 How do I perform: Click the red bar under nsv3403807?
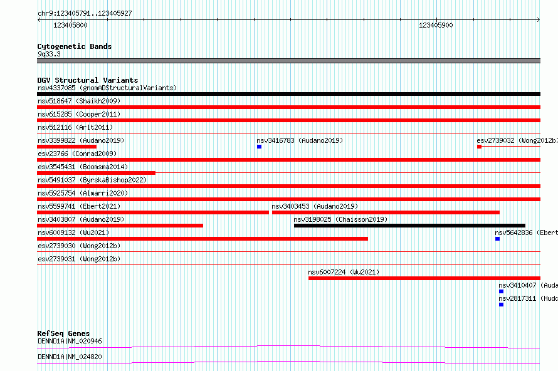tap(120, 226)
